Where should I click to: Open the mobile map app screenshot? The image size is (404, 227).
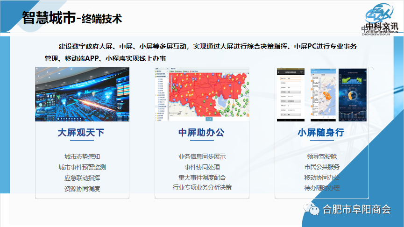click(x=323, y=95)
